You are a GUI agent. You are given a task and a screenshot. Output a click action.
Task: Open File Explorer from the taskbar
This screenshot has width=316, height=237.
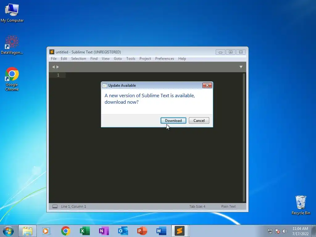[27, 231]
